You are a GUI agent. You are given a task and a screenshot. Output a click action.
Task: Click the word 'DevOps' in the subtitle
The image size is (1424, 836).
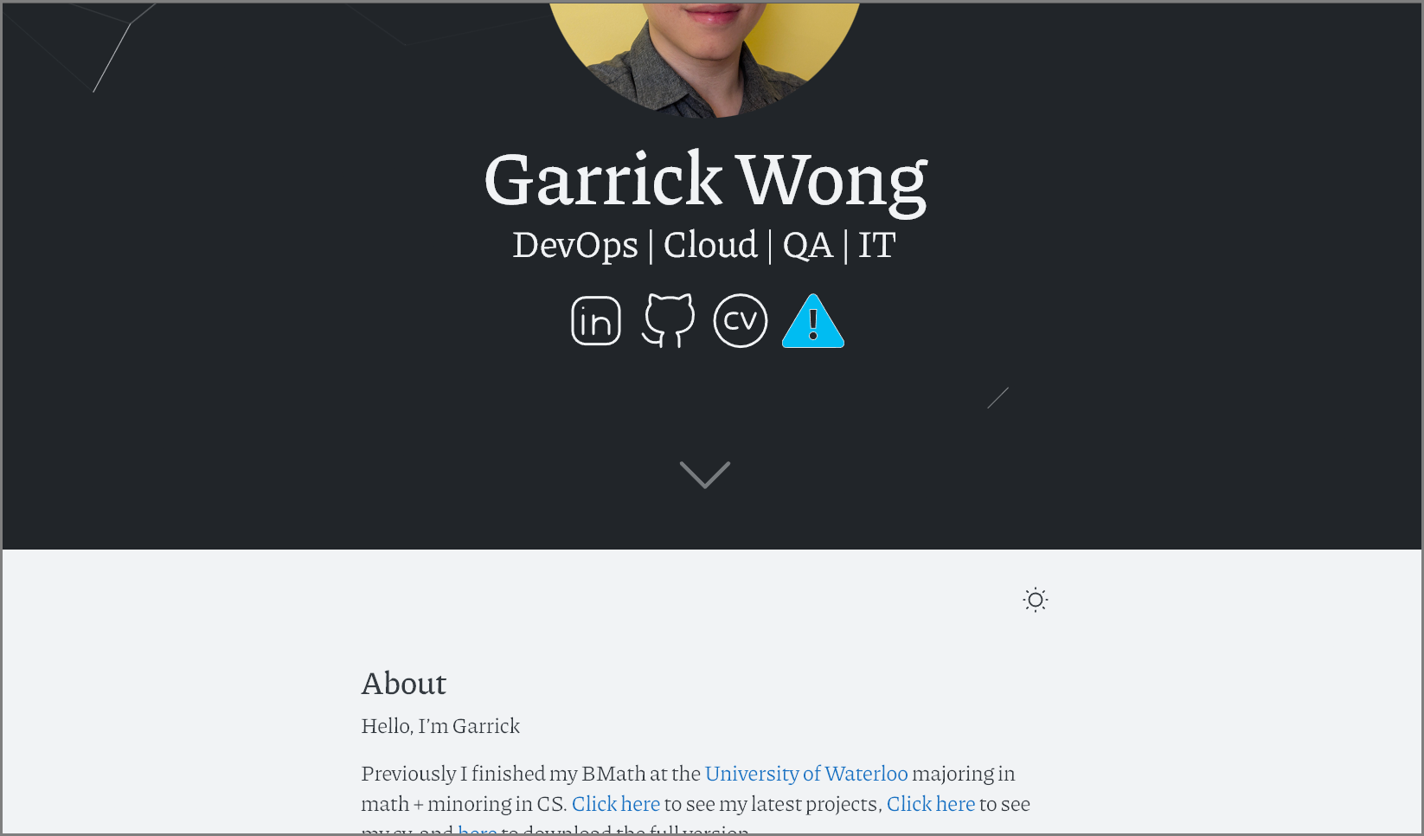(x=575, y=245)
